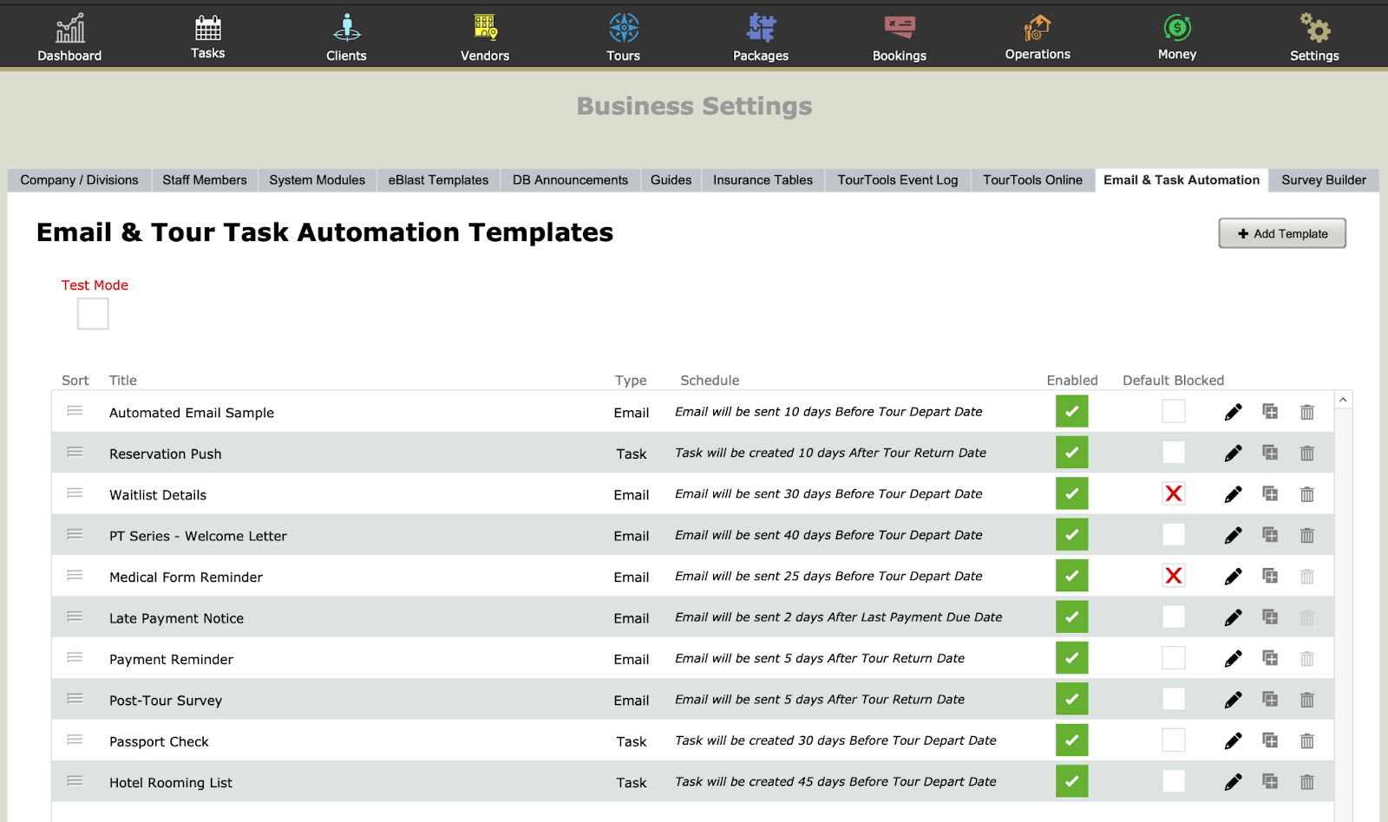Enable the Test Mode checkbox
Image resolution: width=1388 pixels, height=822 pixels.
pyautogui.click(x=93, y=314)
